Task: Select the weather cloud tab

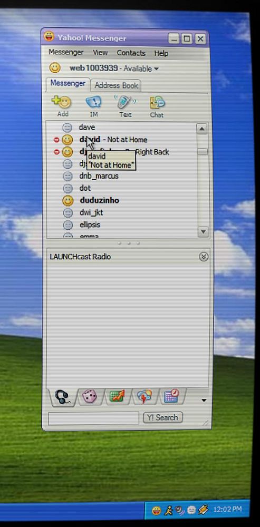Action: [145, 397]
